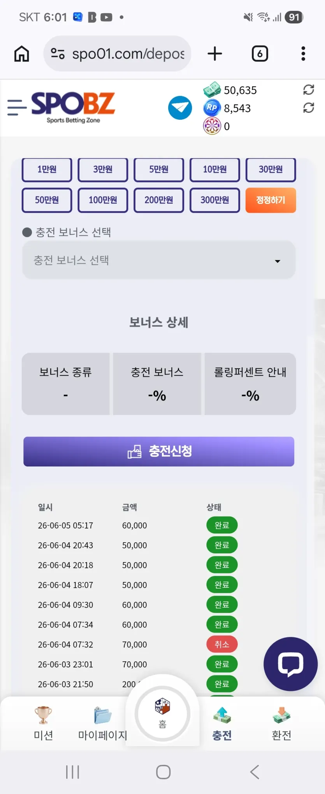Open browser three-dot menu
Screen dimensions: 325x794
pos(303,54)
